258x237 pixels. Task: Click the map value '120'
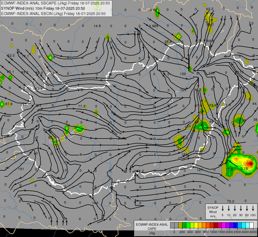coord(183,74)
